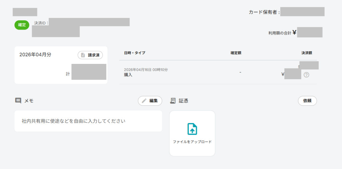Viewport: 342px width, 169px height.
Task: Click the 計 total label in billing card
Action: click(x=68, y=74)
